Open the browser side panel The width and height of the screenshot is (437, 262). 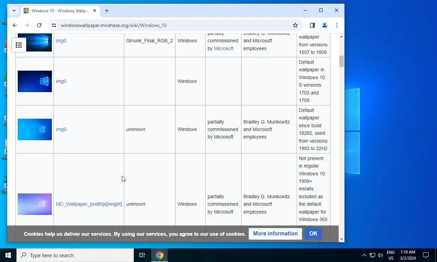(312, 25)
